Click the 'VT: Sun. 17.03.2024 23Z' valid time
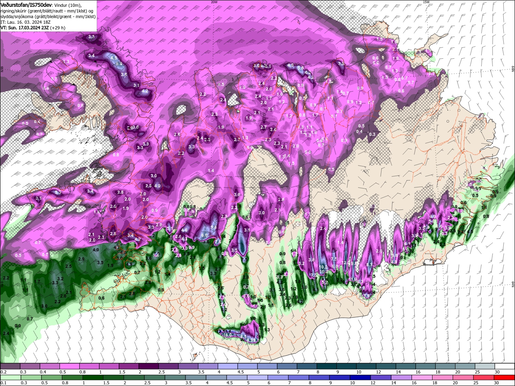515x386 pixels. pyautogui.click(x=25, y=28)
